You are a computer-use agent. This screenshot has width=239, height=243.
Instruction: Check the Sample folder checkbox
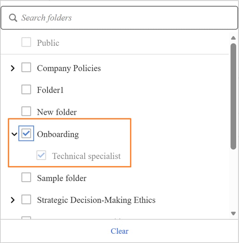26,177
